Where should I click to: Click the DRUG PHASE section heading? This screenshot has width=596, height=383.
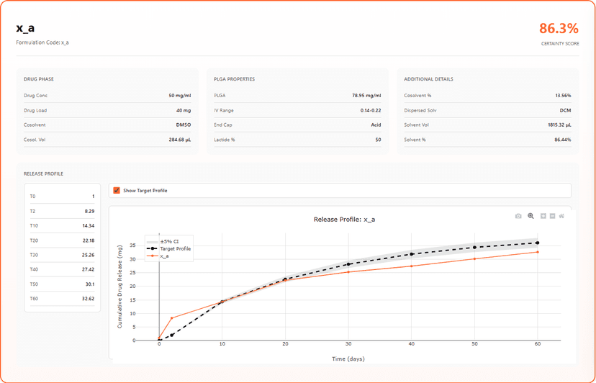[x=39, y=79]
